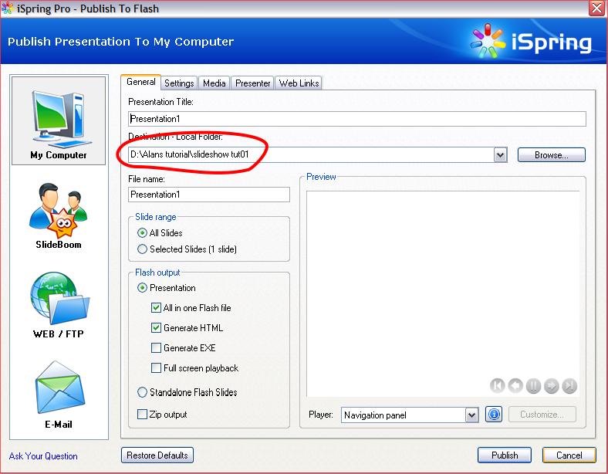Click the blue player info icon

(494, 415)
